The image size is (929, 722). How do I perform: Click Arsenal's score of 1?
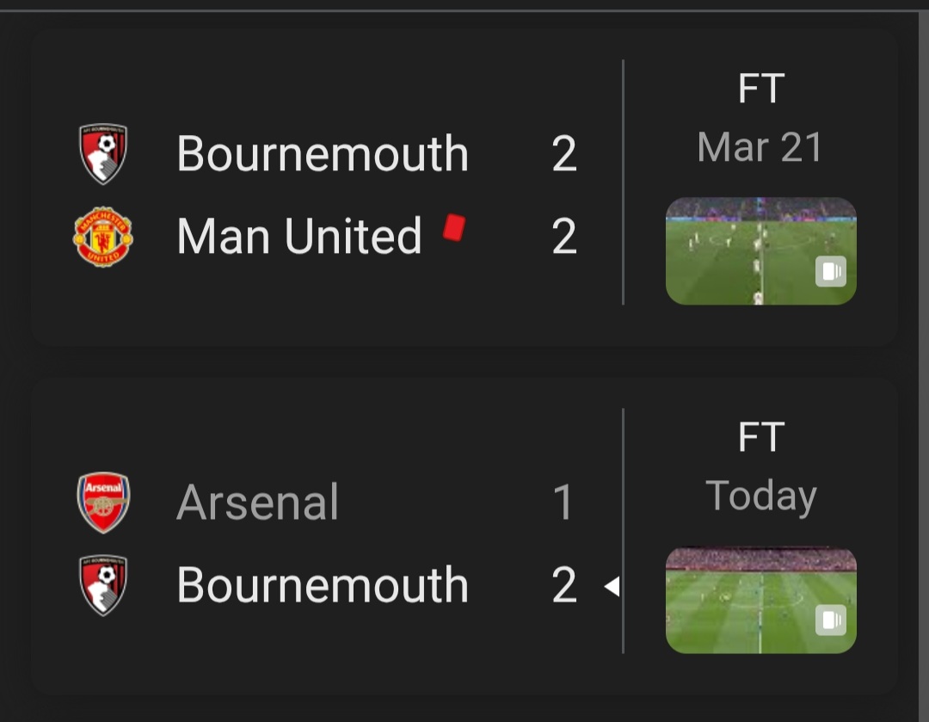[x=563, y=503]
